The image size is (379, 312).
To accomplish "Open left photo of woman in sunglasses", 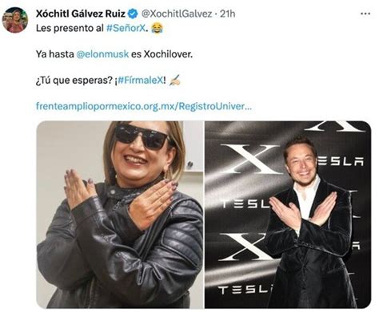I will click(x=120, y=215).
